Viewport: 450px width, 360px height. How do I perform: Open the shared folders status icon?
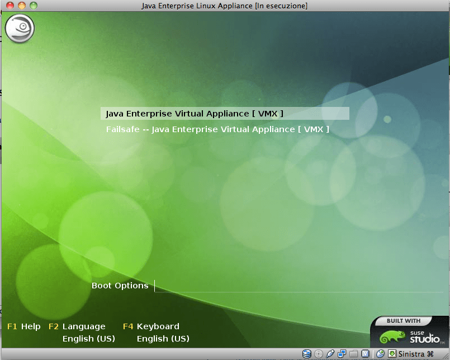[x=353, y=354]
